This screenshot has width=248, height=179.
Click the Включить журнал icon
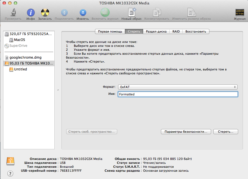click(x=105, y=12)
